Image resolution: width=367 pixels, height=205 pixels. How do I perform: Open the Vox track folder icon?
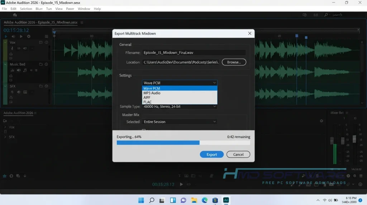[x=41, y=42]
